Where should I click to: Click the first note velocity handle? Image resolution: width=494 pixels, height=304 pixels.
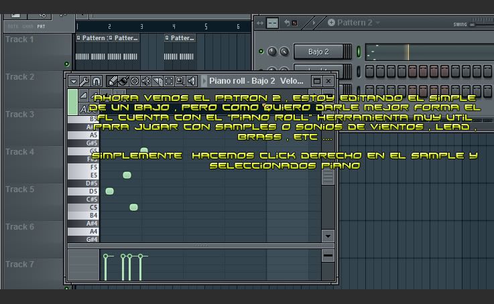coord(105,256)
